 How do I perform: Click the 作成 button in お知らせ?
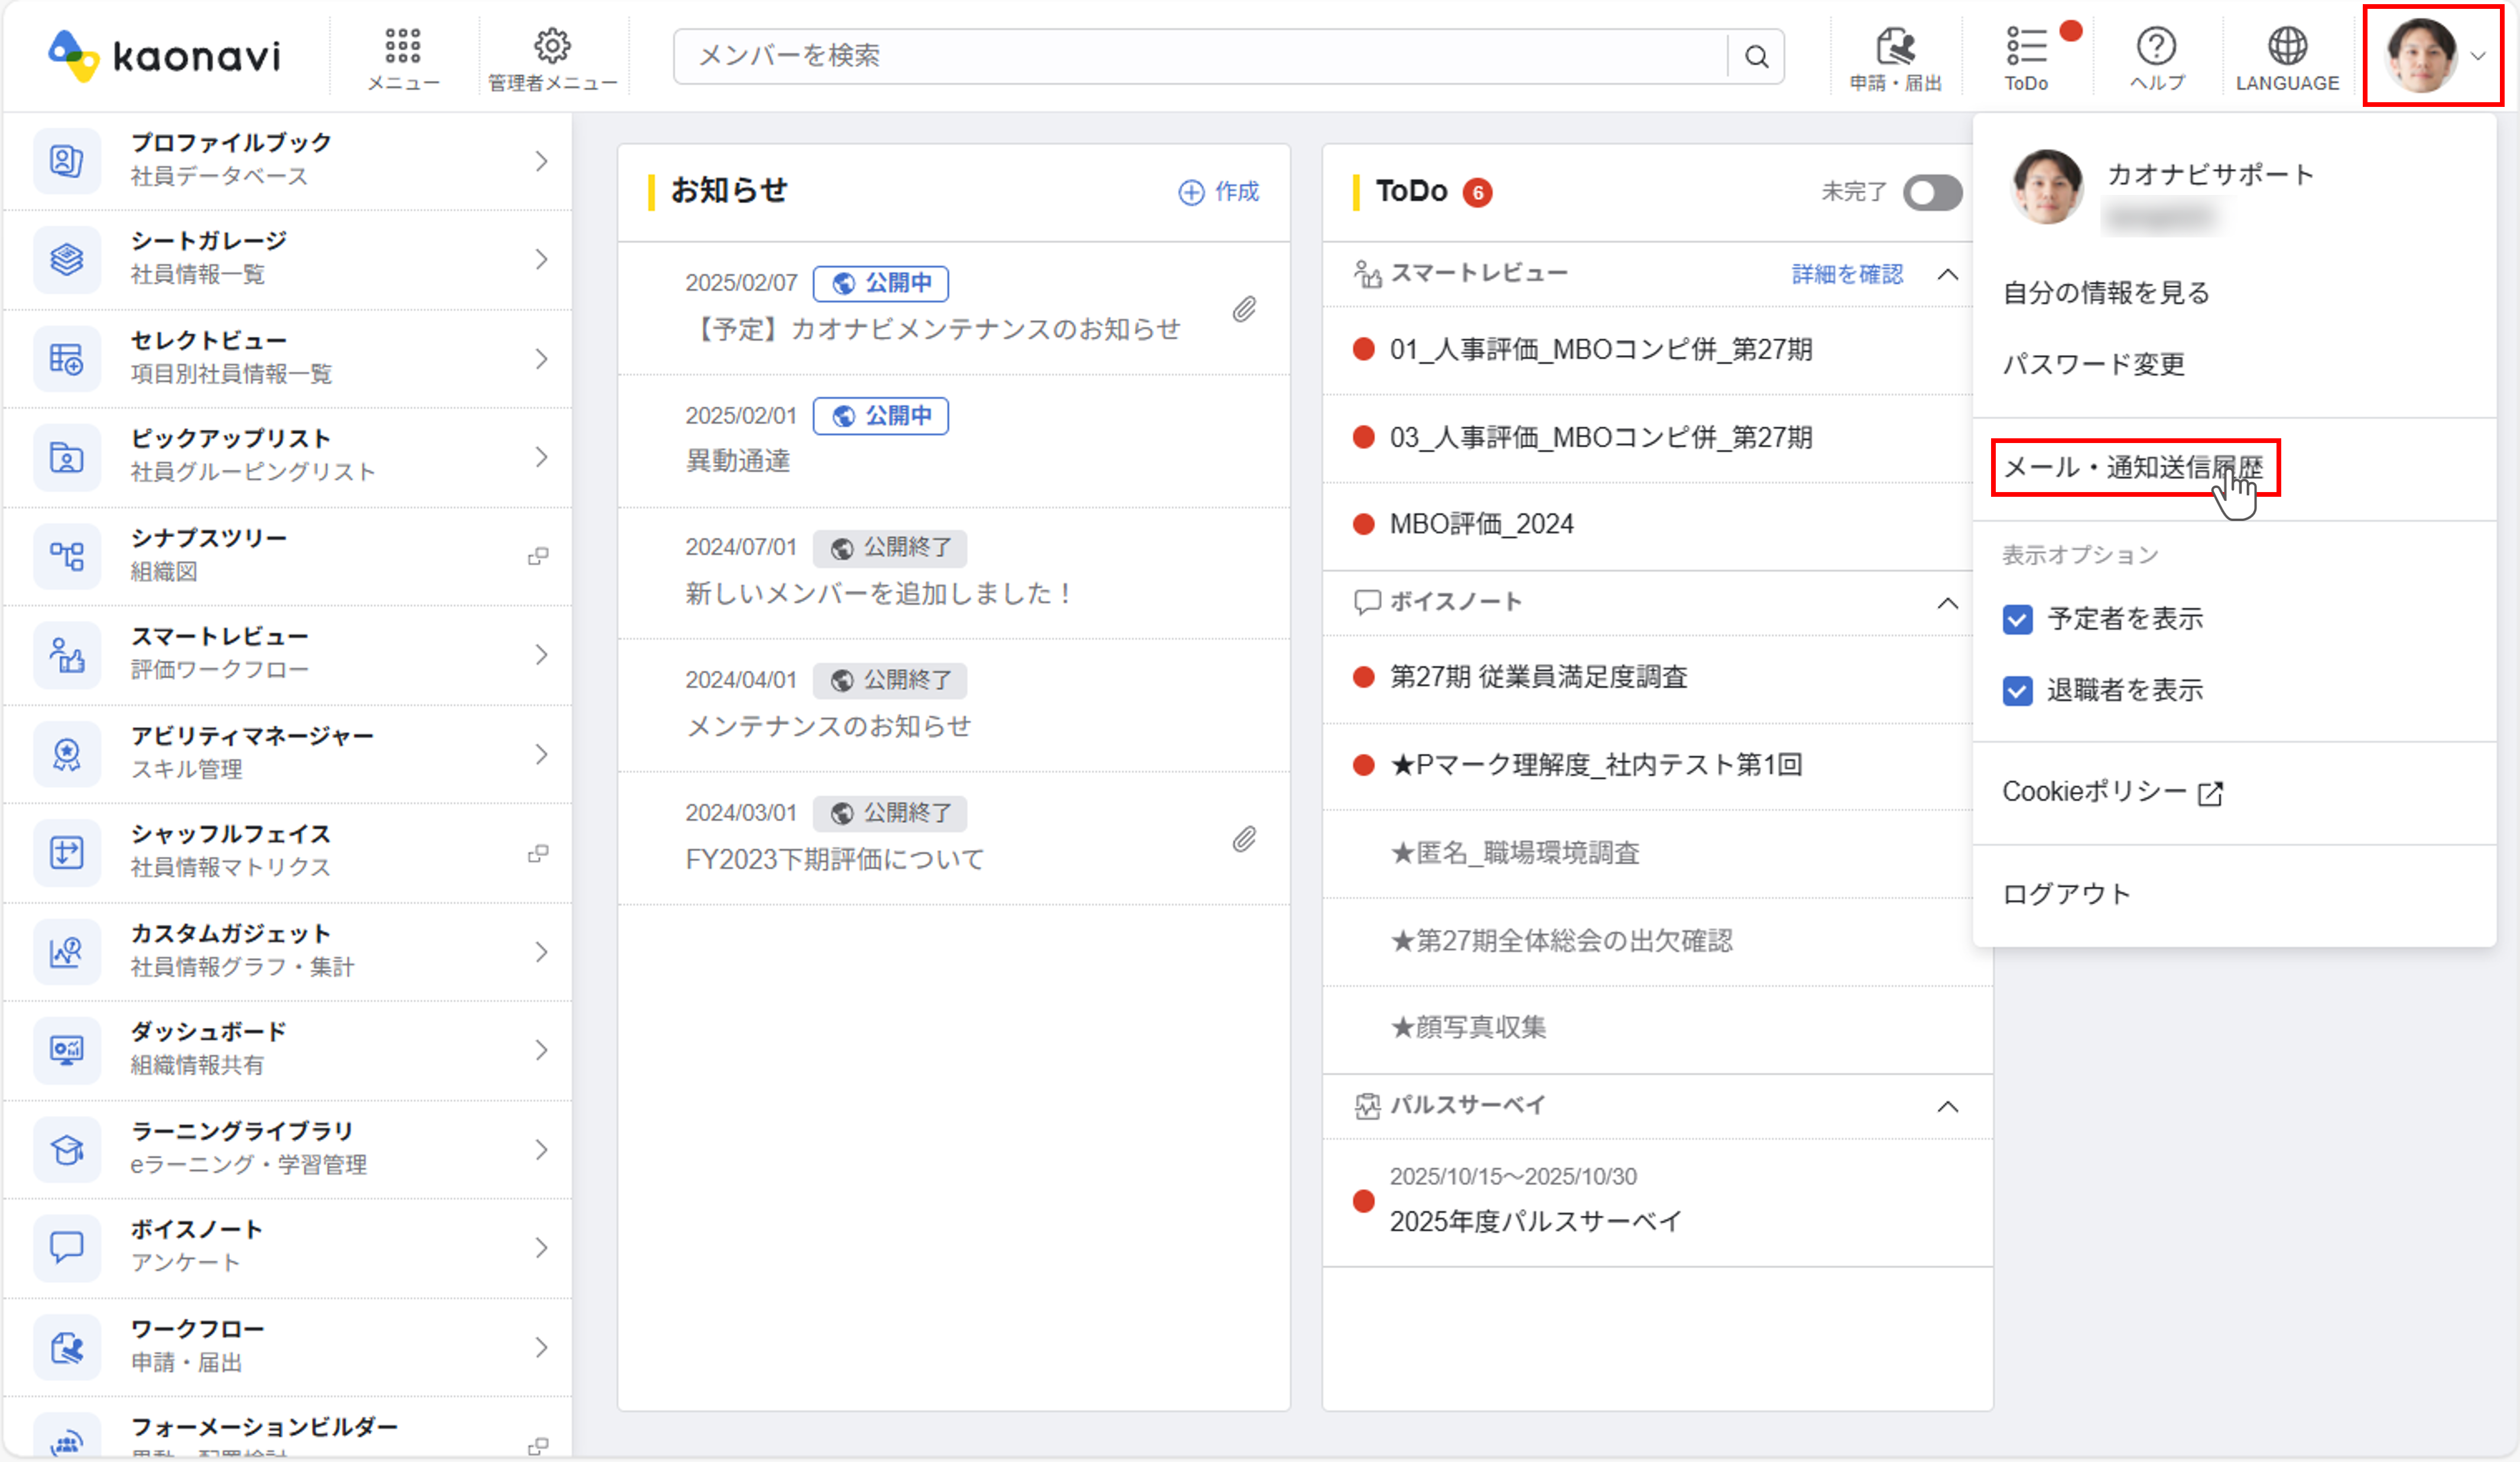point(1219,192)
